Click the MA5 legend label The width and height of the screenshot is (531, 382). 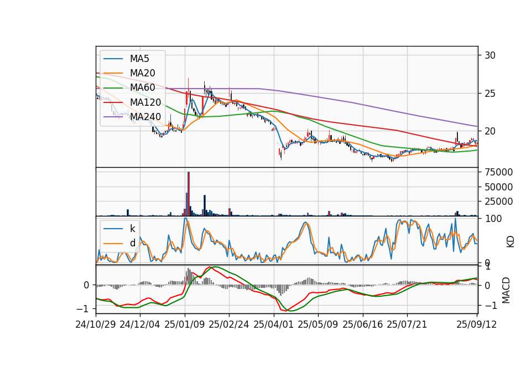tap(139, 59)
